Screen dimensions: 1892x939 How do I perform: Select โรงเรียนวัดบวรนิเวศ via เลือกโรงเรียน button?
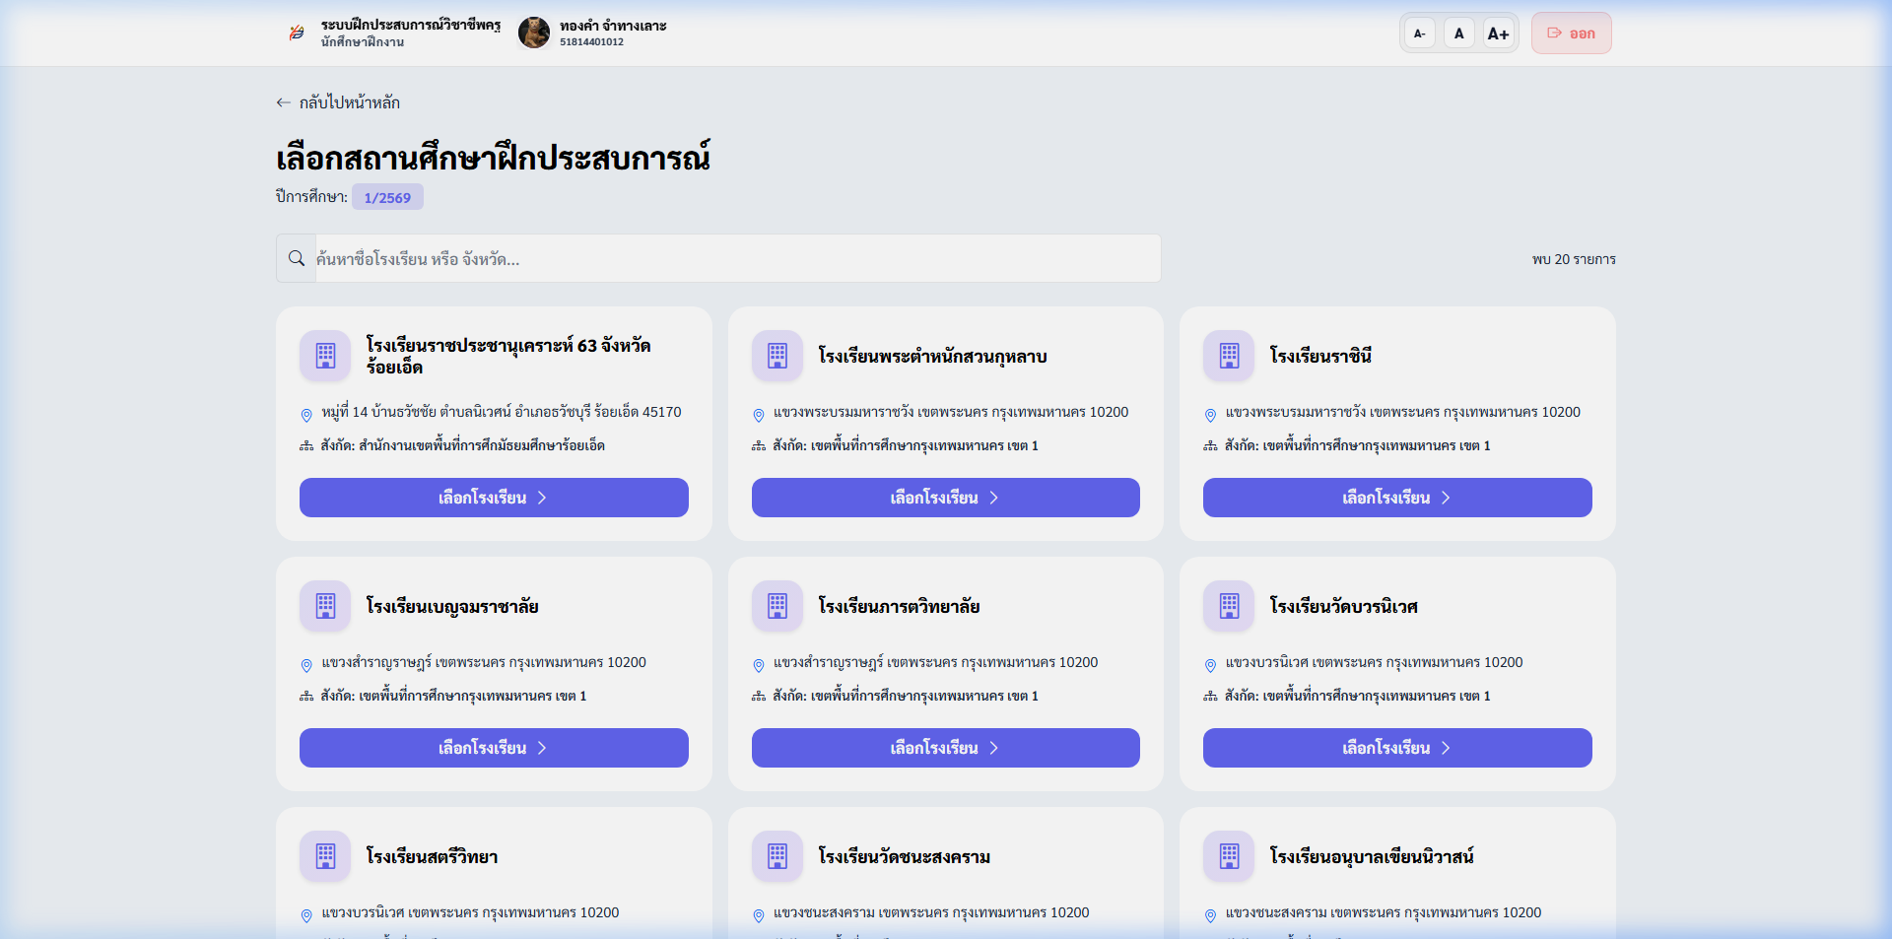(1397, 748)
